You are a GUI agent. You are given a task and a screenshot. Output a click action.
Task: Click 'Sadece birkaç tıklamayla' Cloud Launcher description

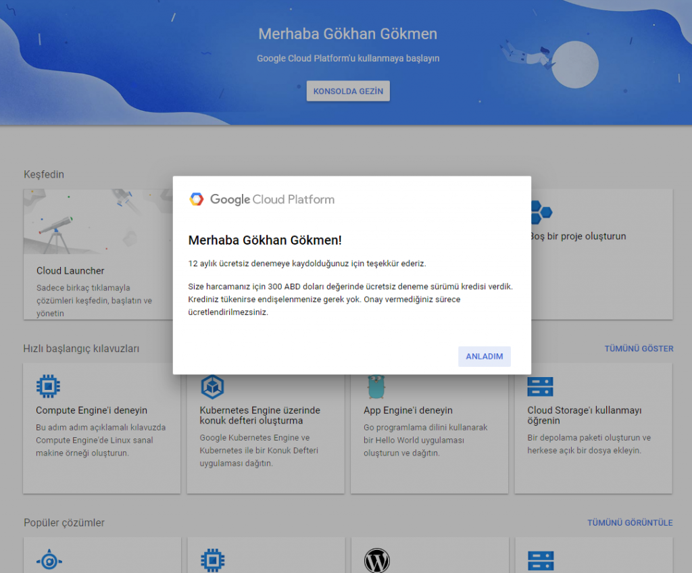94,300
